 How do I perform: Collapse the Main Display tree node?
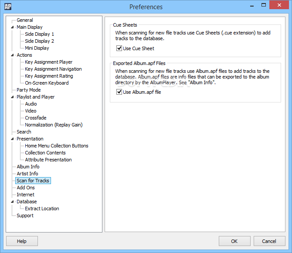(x=12, y=27)
